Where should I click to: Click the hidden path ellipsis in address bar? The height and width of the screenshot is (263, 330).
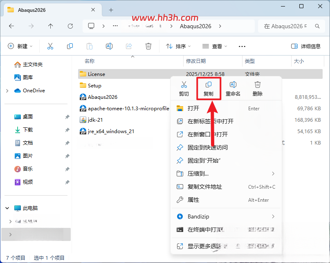[x=115, y=26]
